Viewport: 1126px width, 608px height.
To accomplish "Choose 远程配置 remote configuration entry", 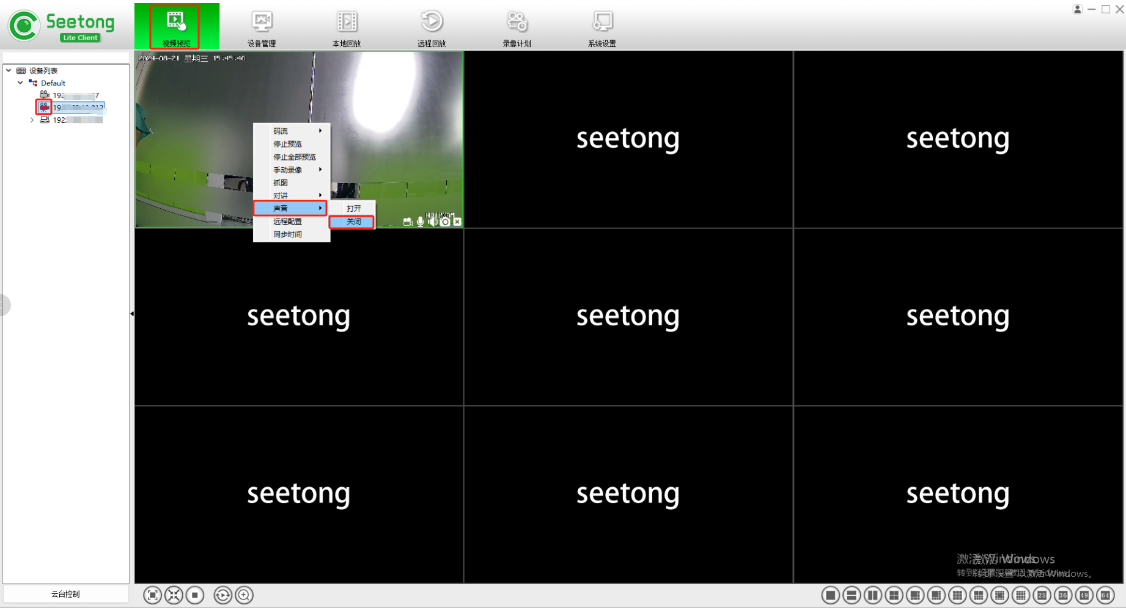I will [x=292, y=222].
